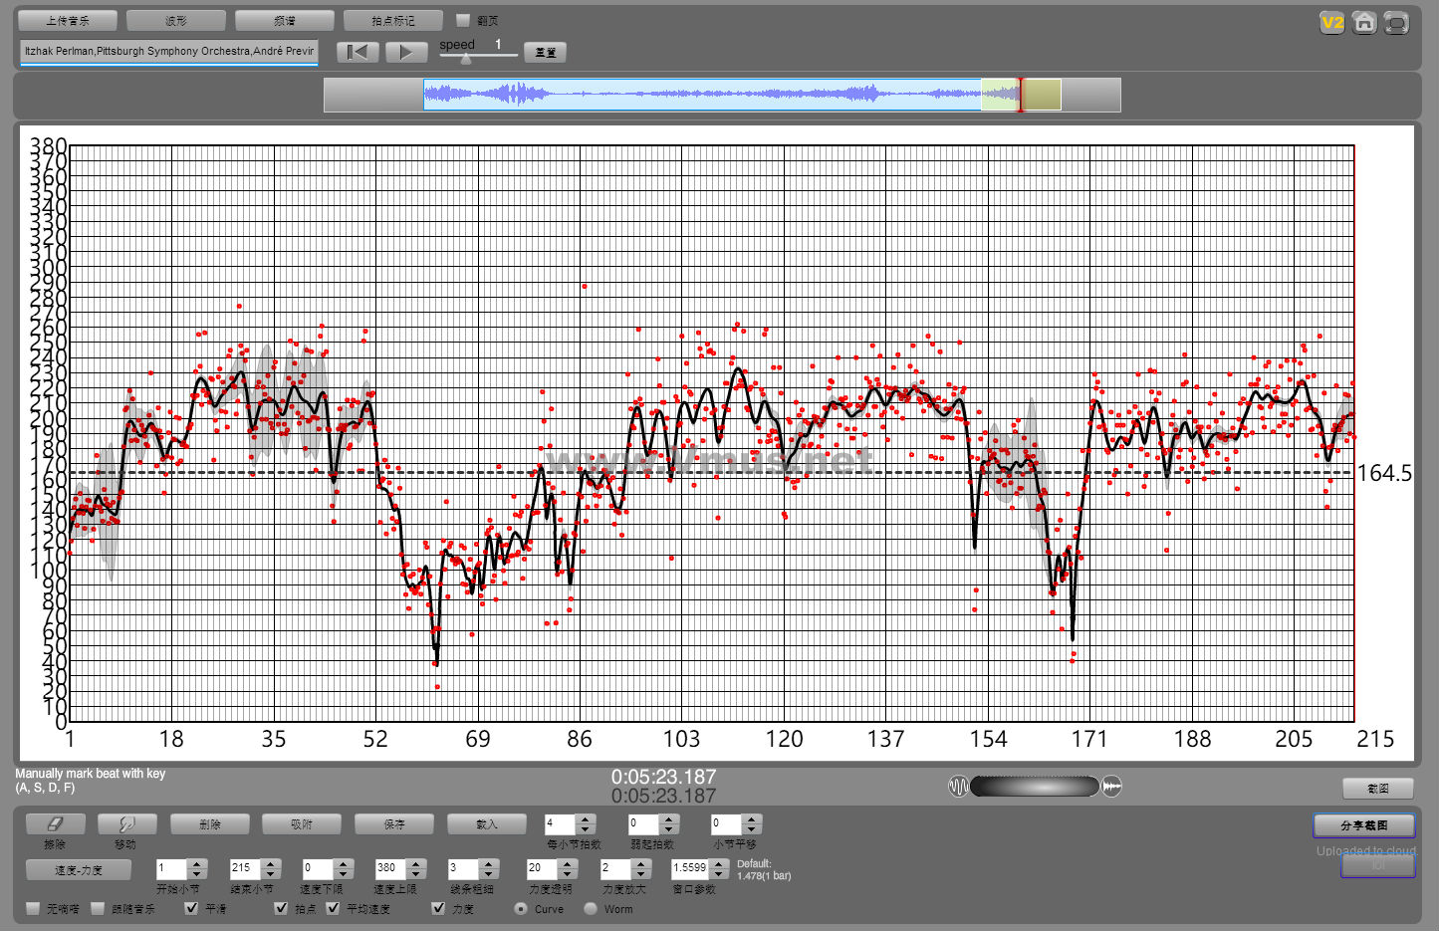The image size is (1439, 931).
Task: Click the large waveform icon right of zoom bar
Action: click(x=1111, y=787)
